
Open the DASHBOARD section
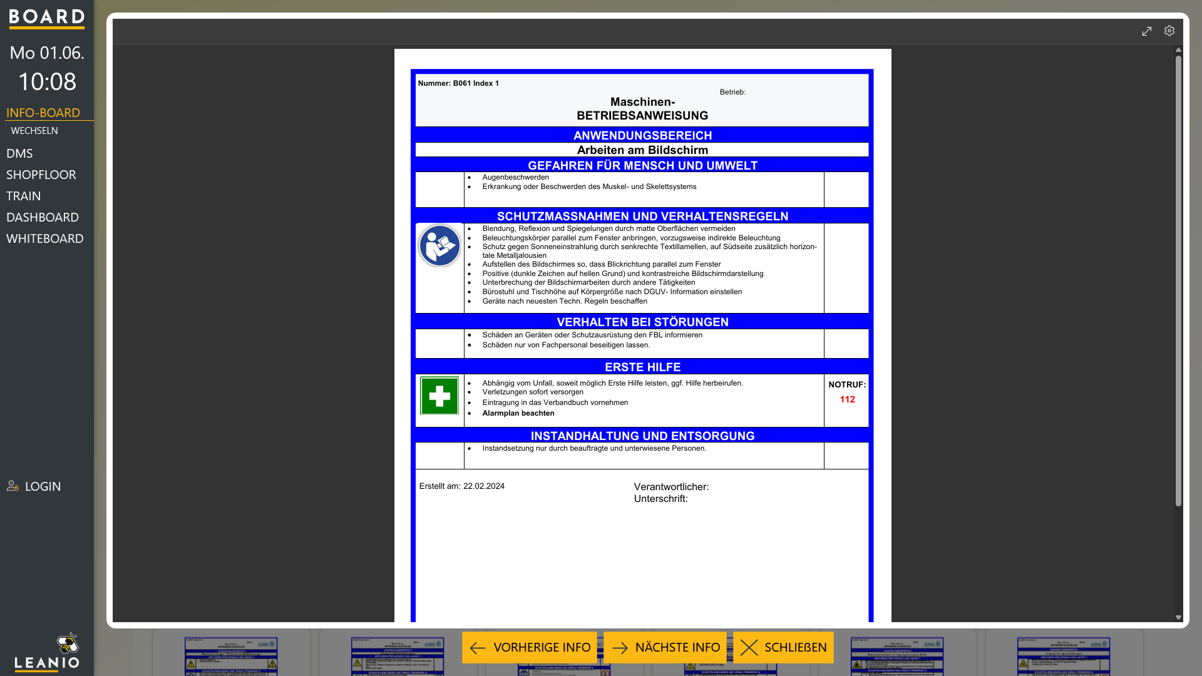[x=43, y=217]
